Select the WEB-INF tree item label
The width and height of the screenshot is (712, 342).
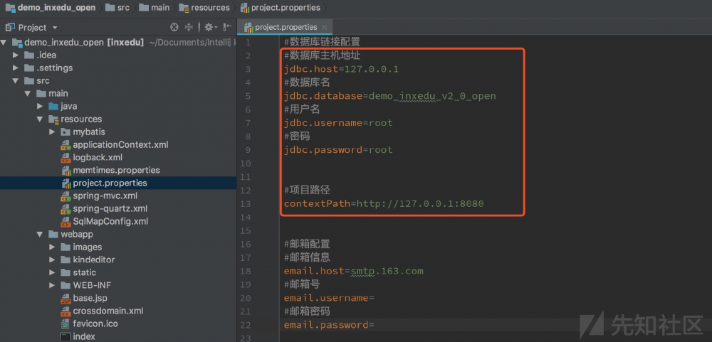(92, 285)
